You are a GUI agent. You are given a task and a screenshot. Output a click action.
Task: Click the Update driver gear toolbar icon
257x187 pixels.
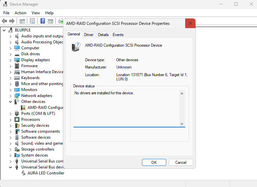(x=61, y=21)
